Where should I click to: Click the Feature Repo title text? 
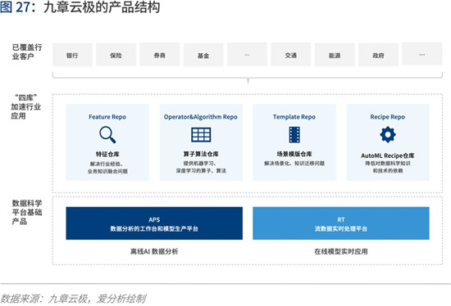pos(107,117)
